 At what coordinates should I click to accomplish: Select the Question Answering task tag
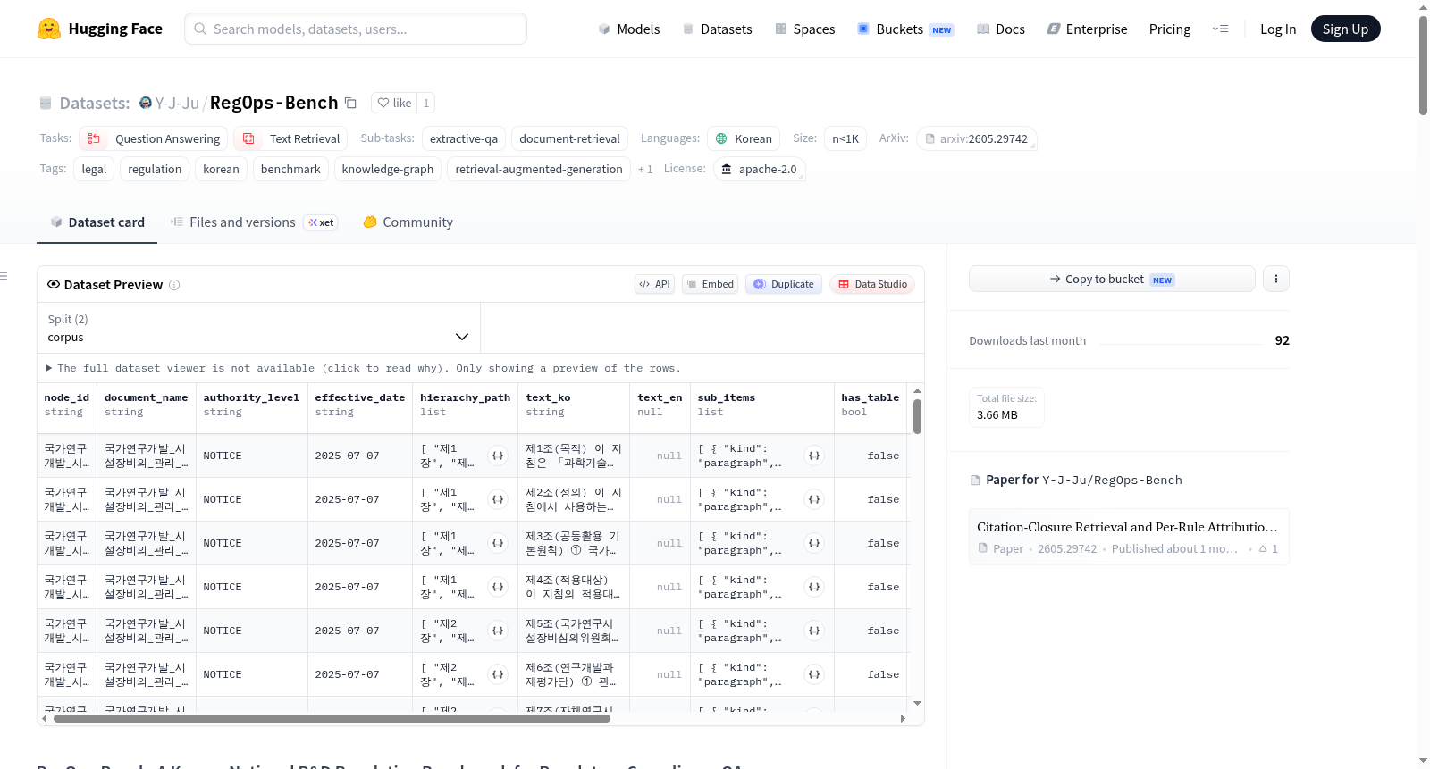point(153,138)
